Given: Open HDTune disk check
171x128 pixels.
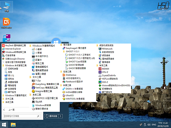Looking at the screenshot, I should click(108, 79).
